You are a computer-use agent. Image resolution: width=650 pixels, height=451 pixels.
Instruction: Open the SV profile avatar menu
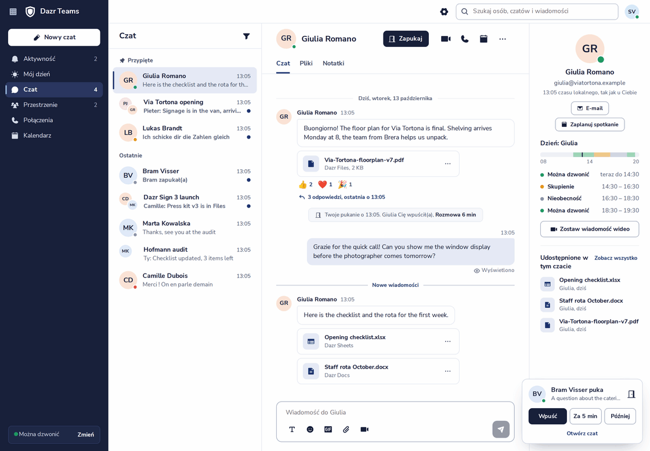(x=632, y=12)
